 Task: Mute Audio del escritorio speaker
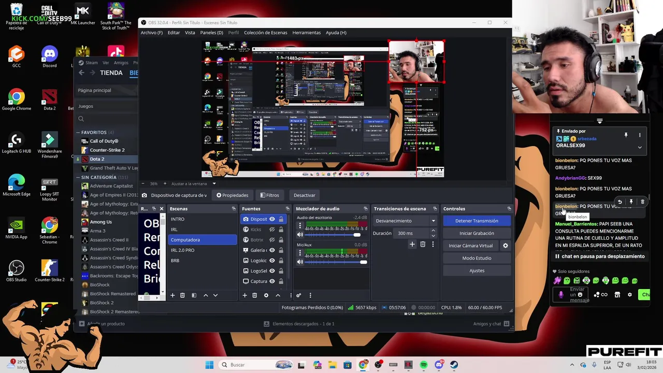(300, 235)
